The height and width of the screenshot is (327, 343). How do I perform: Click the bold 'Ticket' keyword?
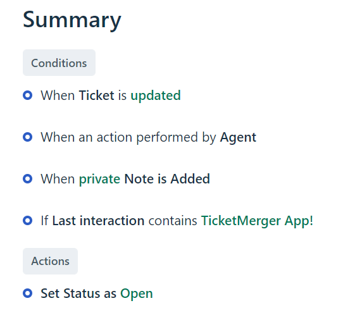[x=96, y=96]
